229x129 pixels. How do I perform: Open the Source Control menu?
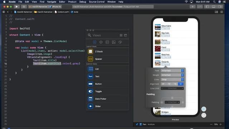click(97, 2)
